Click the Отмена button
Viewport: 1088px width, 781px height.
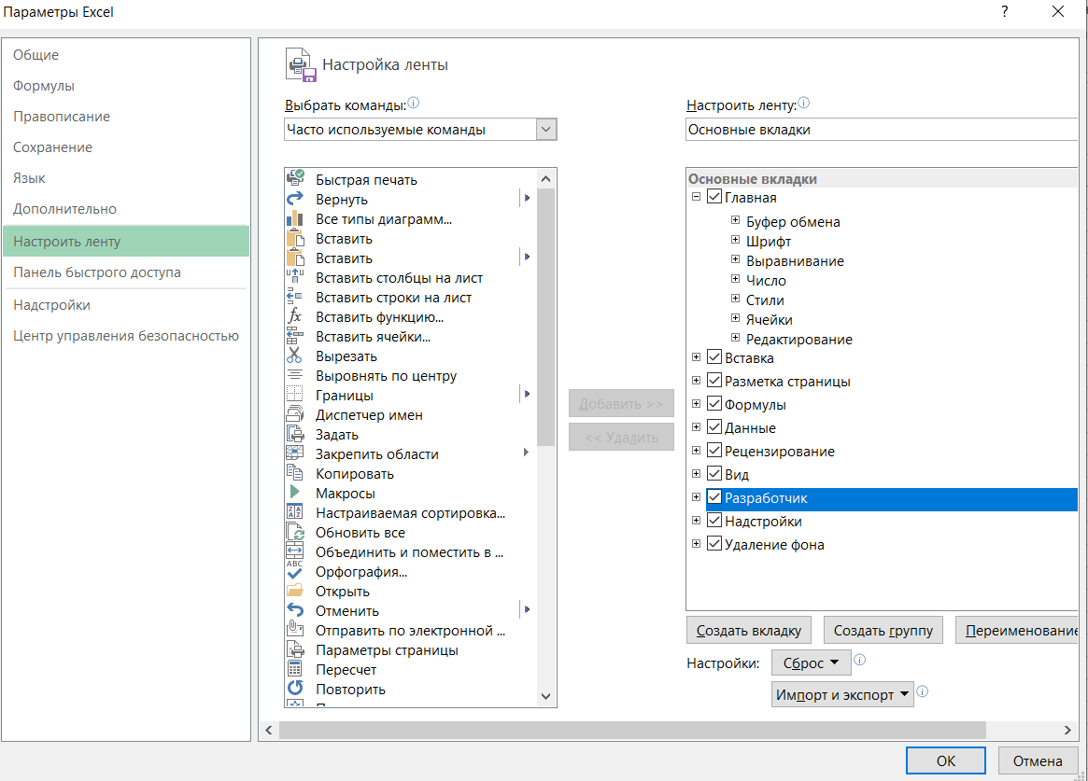[x=1039, y=760]
